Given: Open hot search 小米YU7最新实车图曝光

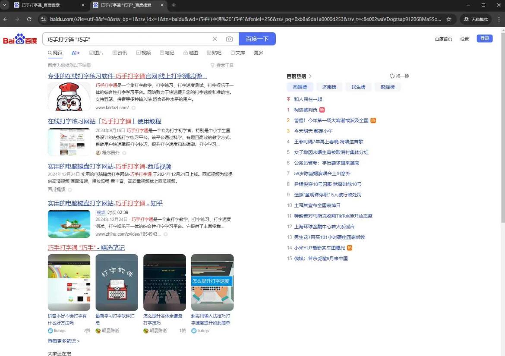Looking at the screenshot, I should pos(319,248).
